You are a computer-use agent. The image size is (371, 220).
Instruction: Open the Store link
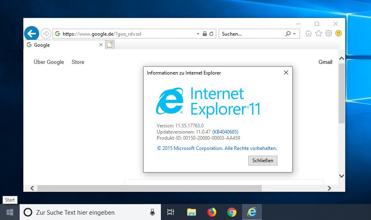[x=78, y=62]
